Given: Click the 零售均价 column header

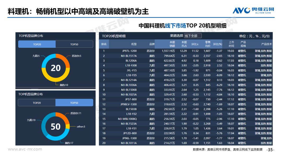Looking at the screenshot, I should pyautogui.click(x=208, y=44).
